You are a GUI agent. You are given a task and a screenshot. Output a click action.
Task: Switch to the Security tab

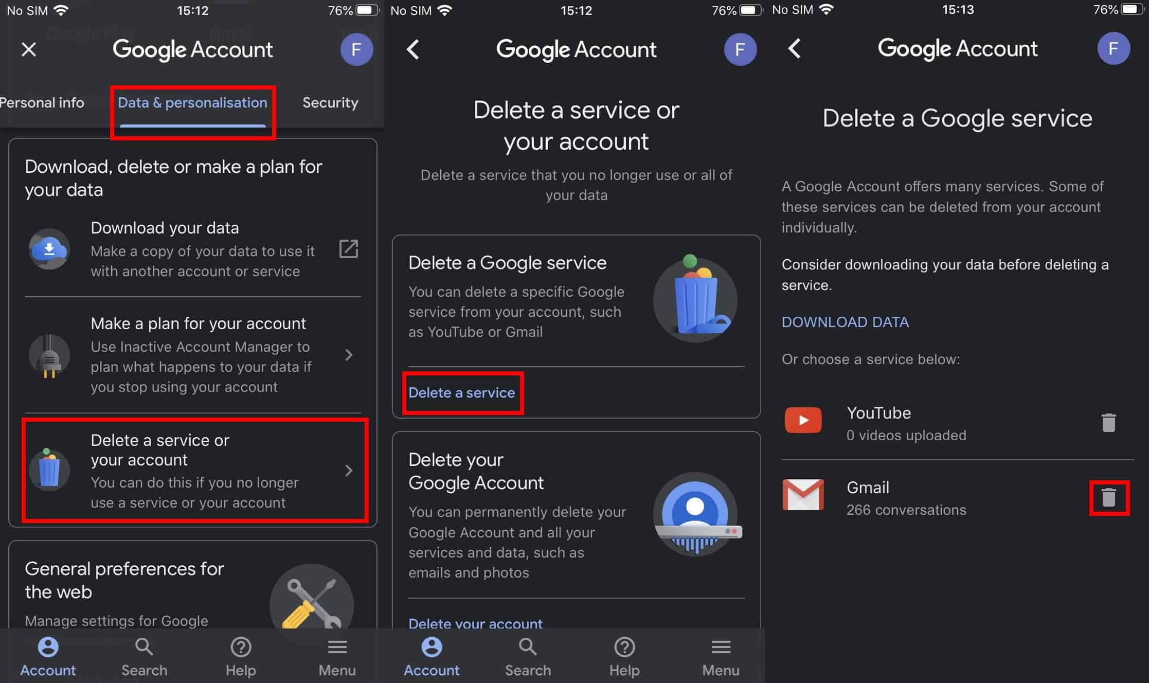pyautogui.click(x=330, y=102)
